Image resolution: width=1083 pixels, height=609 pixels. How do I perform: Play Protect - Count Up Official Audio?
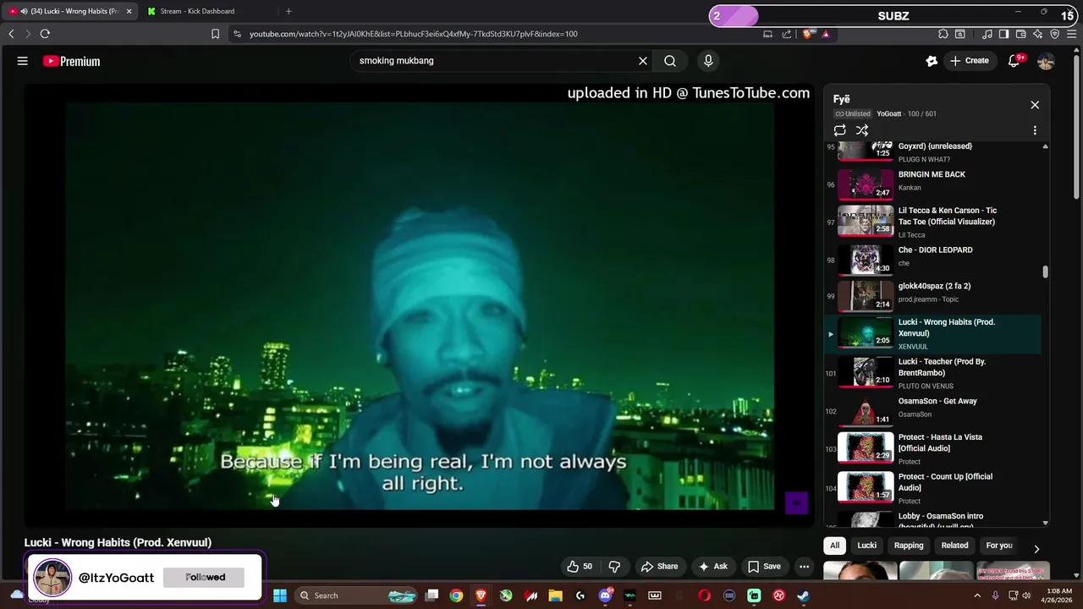point(932,487)
